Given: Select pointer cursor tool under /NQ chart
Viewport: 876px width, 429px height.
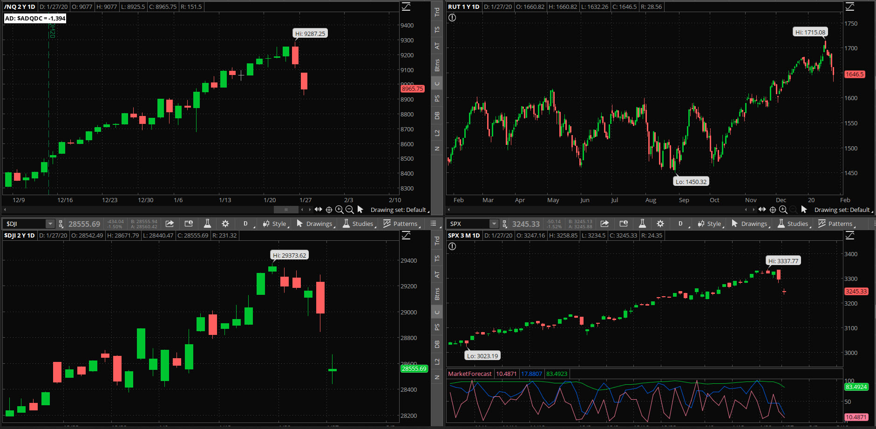Looking at the screenshot, I should tap(360, 210).
